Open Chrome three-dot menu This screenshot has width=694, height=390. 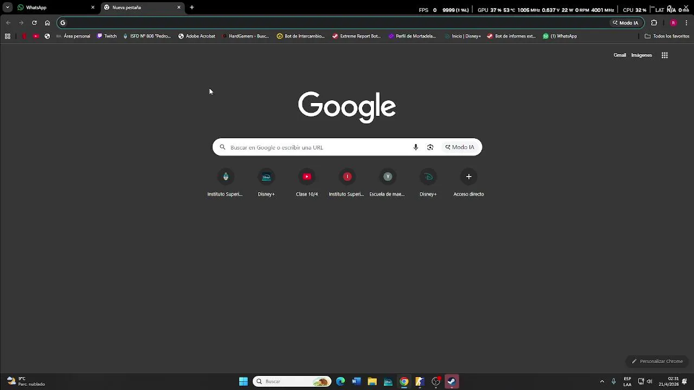click(x=686, y=23)
